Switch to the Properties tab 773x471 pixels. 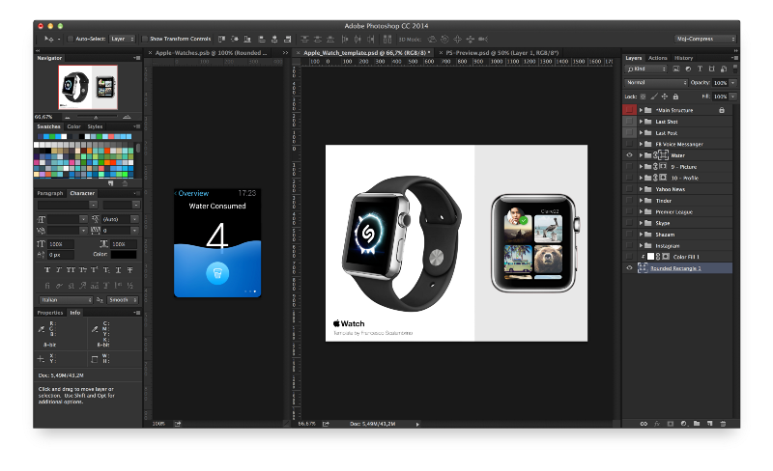coord(50,313)
